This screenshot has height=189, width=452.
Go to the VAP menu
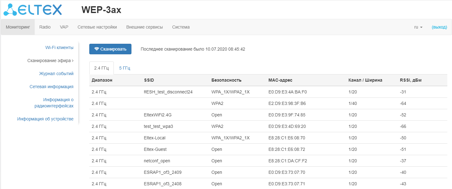coord(64,27)
